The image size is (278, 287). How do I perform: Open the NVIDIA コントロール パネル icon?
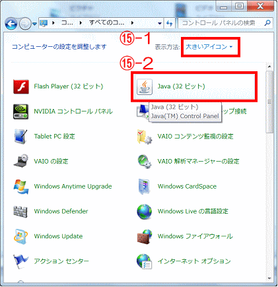[x=20, y=112]
